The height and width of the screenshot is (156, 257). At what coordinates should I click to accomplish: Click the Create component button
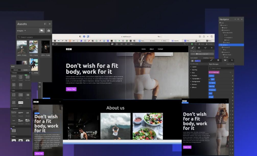coord(202,54)
